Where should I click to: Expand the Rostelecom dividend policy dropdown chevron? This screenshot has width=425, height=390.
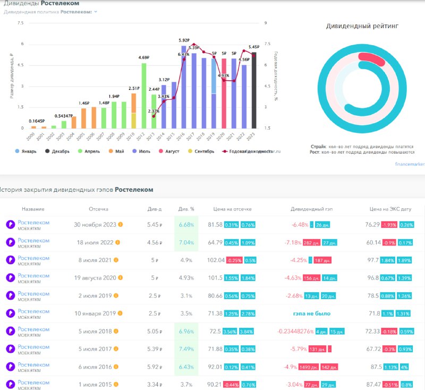[x=96, y=12]
